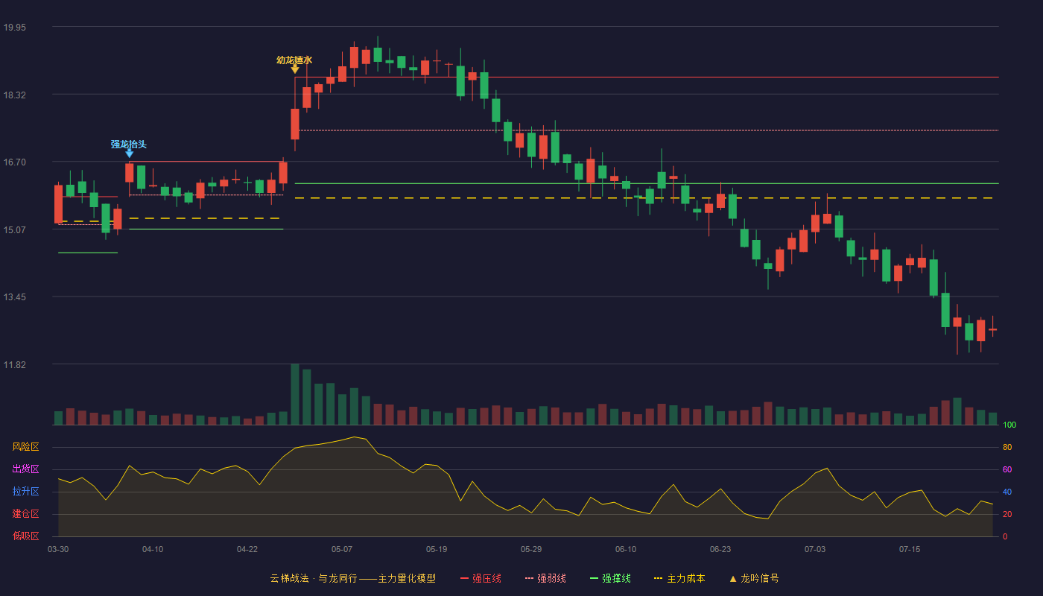1043x596 pixels.
Task: Click the 06-10 date label
Action: pos(626,549)
